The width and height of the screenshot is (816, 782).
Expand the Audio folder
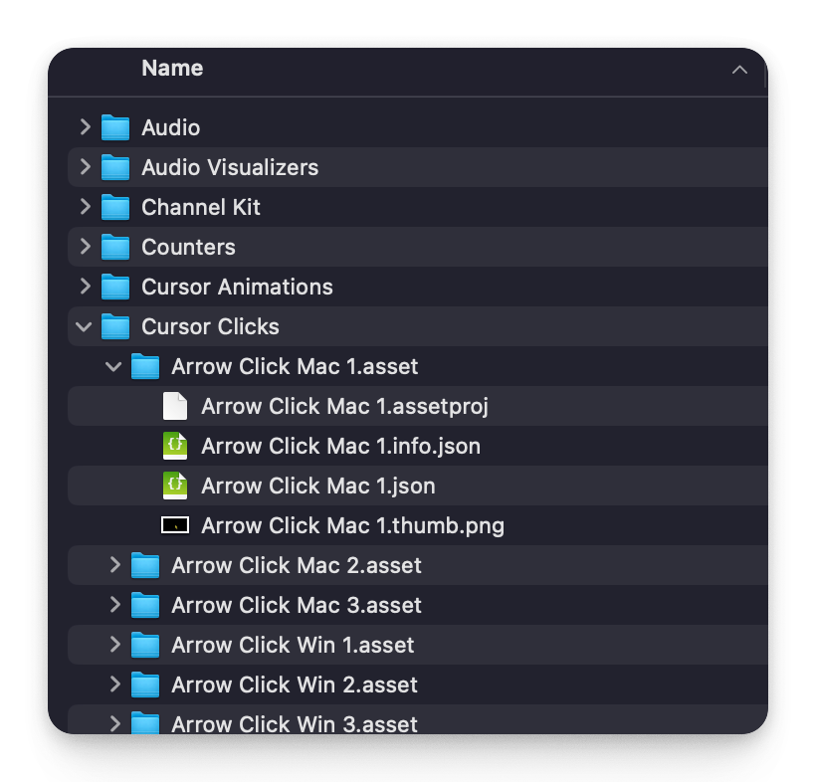pos(85,127)
